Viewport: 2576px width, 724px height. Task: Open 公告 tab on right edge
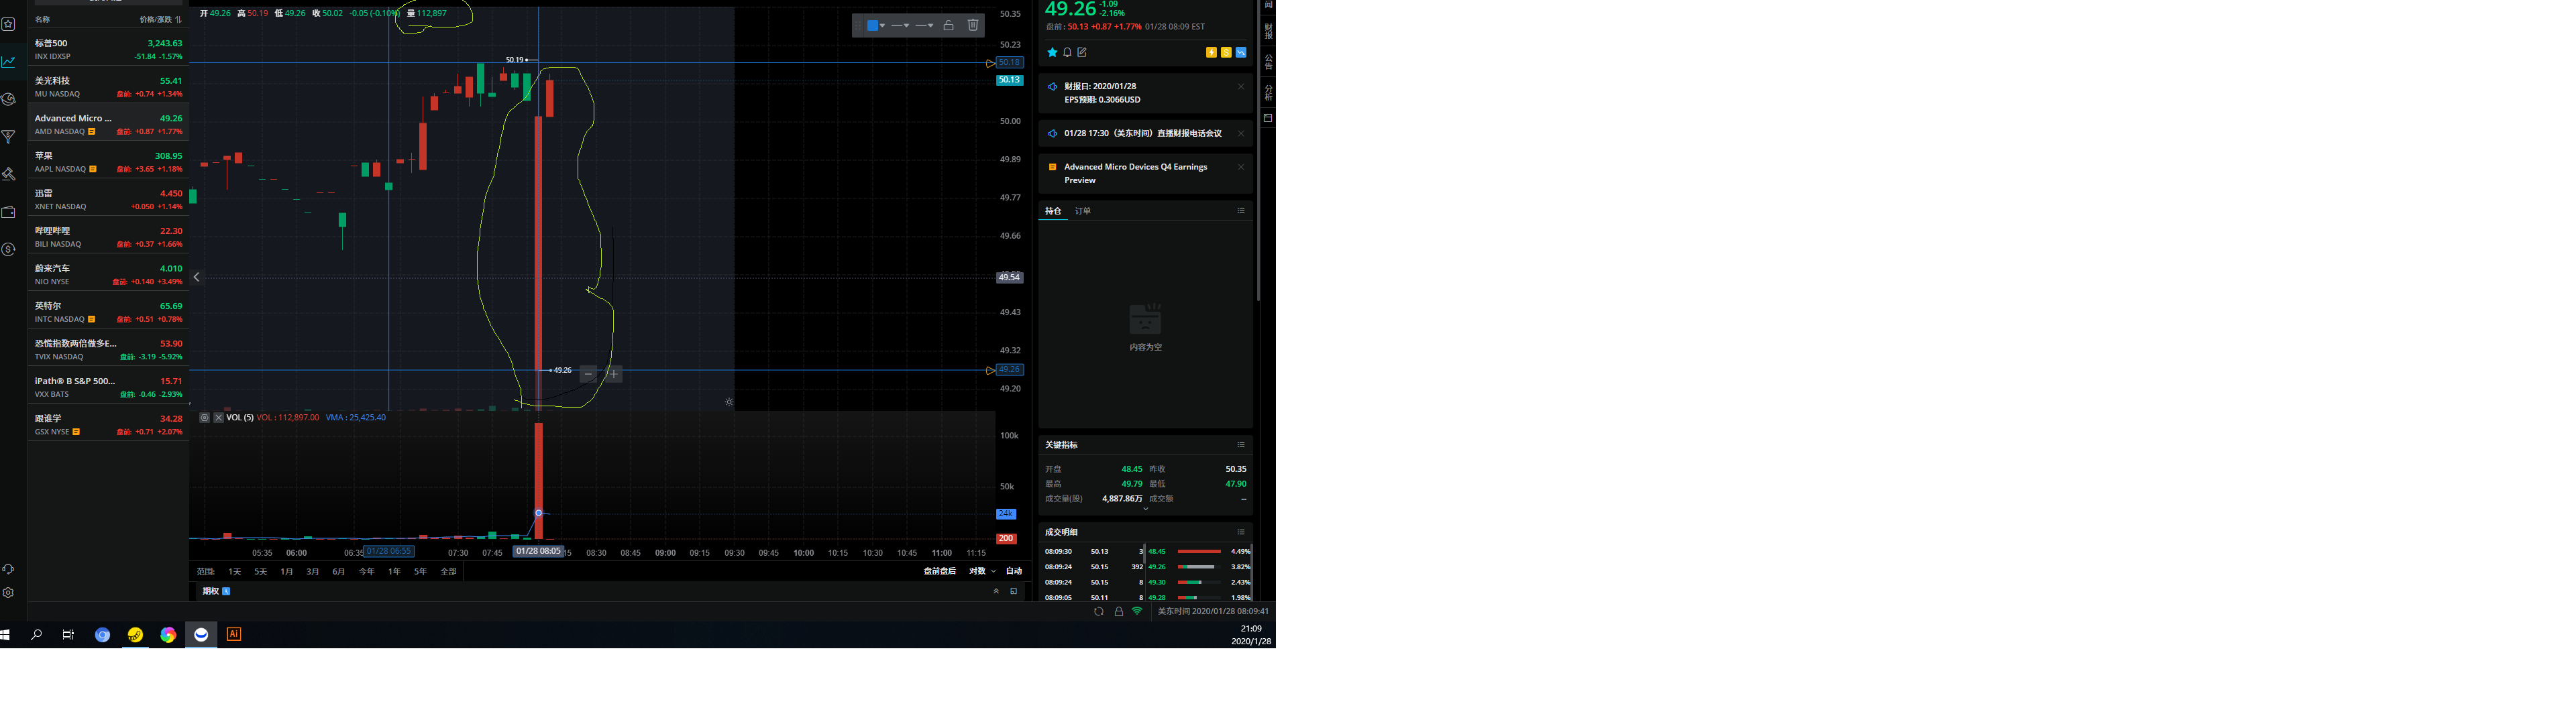[1268, 62]
